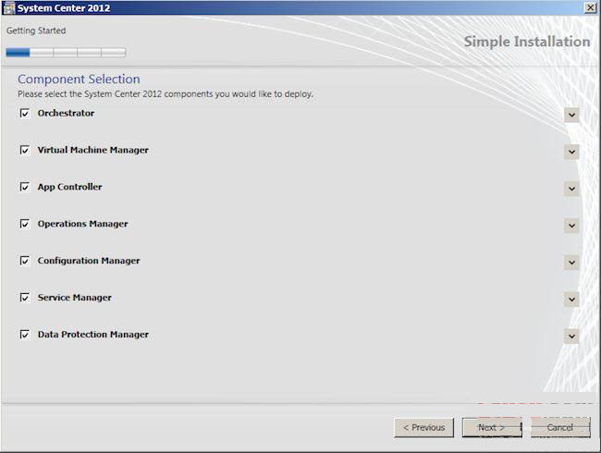Select the Configuration Manager label

pos(89,261)
